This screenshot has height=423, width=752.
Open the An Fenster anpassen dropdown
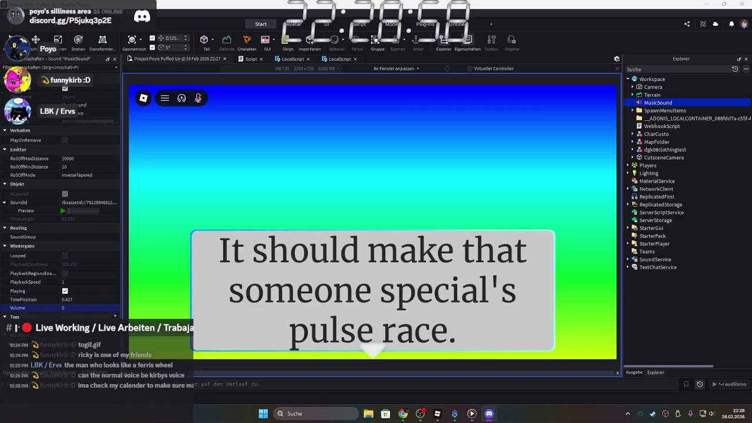pyautogui.click(x=397, y=69)
